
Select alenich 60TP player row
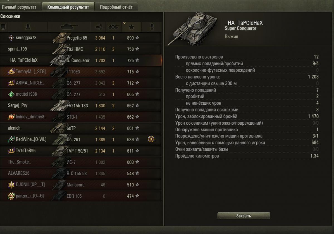click(81, 128)
